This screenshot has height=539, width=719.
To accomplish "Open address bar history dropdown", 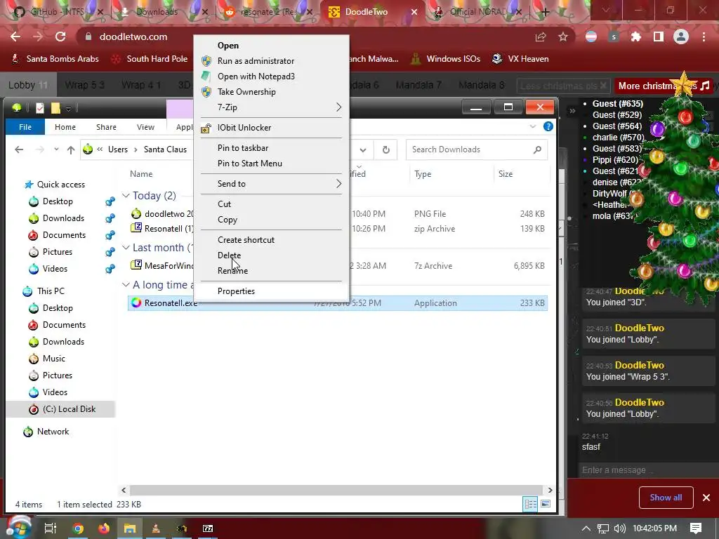I will coord(363,149).
